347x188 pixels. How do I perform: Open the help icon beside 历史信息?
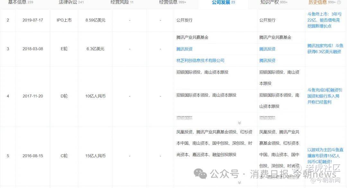[339, 3]
